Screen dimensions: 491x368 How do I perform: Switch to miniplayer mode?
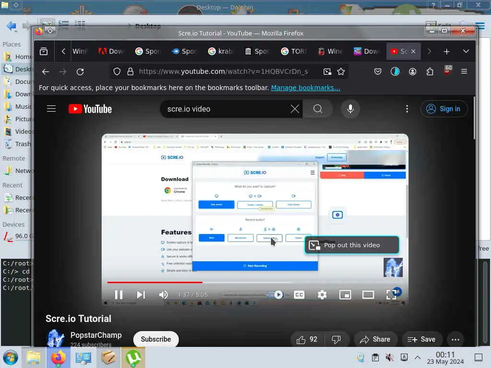click(x=345, y=295)
